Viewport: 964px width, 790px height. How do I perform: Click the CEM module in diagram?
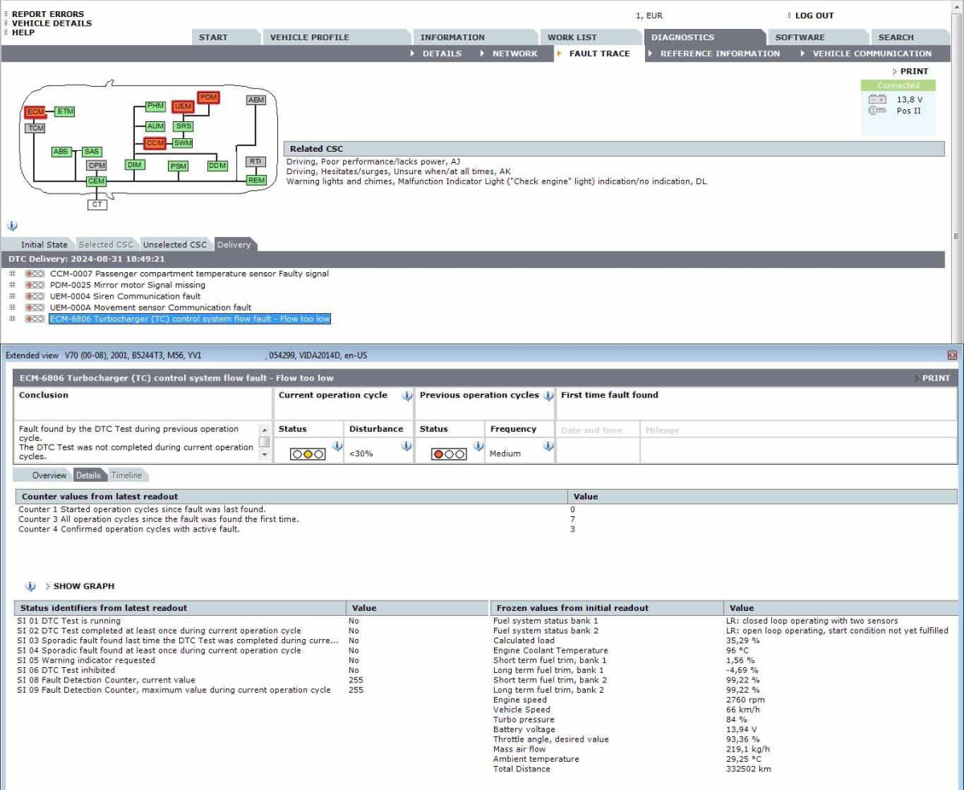point(96,181)
